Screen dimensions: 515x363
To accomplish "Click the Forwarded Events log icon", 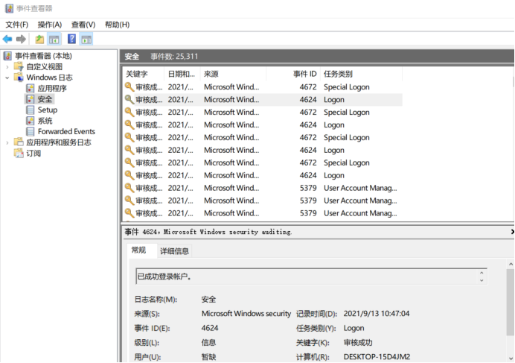I will point(31,132).
